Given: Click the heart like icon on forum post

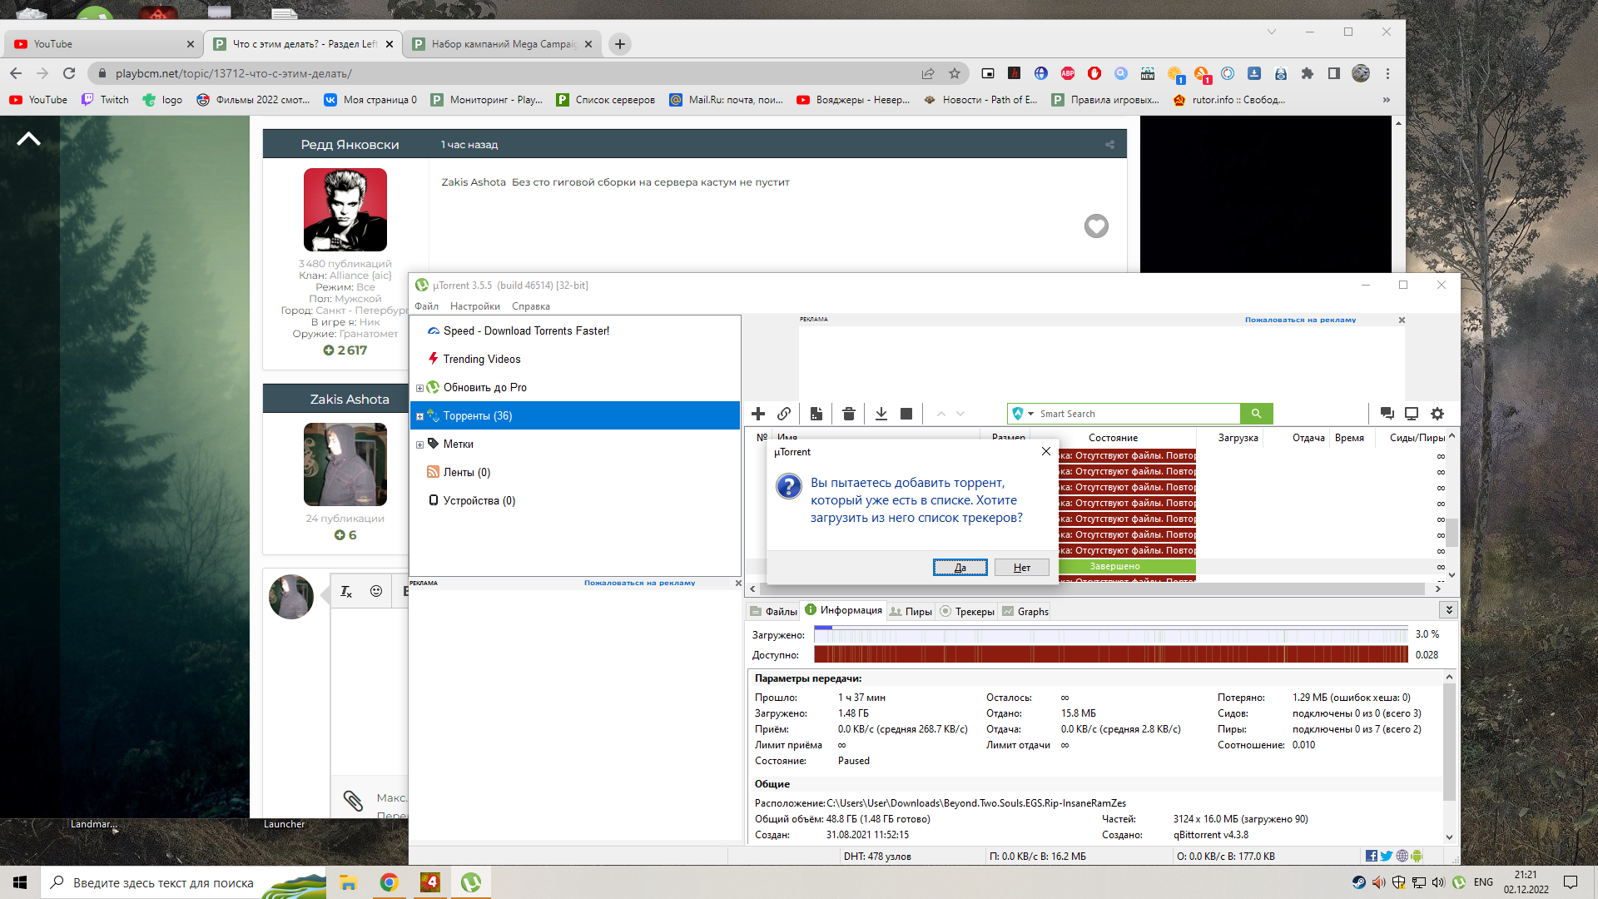Looking at the screenshot, I should (1096, 226).
